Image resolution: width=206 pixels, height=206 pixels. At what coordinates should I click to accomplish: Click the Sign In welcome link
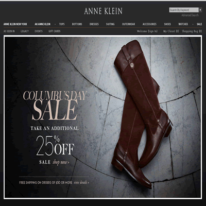[147, 31]
